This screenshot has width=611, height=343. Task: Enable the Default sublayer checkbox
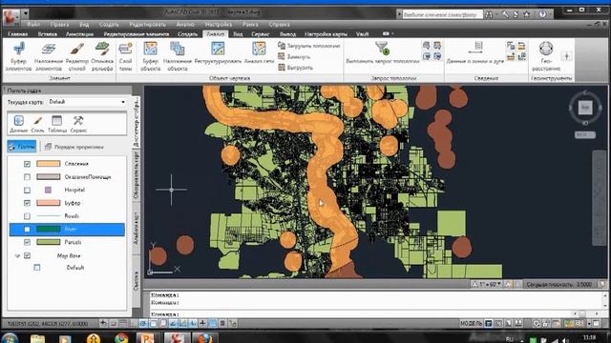pos(36,268)
